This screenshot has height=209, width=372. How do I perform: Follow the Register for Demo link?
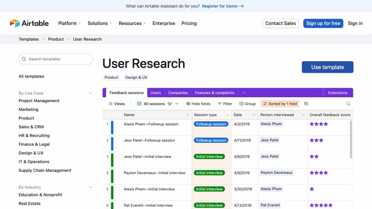[x=223, y=6]
